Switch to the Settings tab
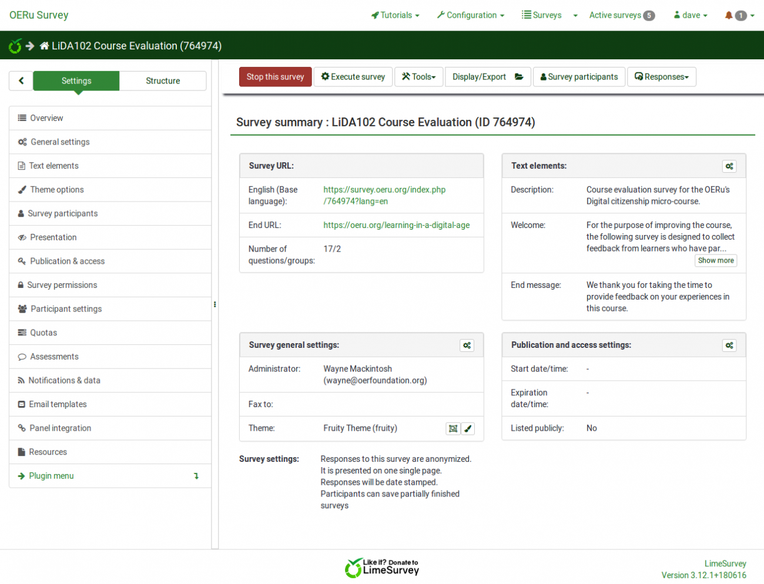 click(76, 80)
